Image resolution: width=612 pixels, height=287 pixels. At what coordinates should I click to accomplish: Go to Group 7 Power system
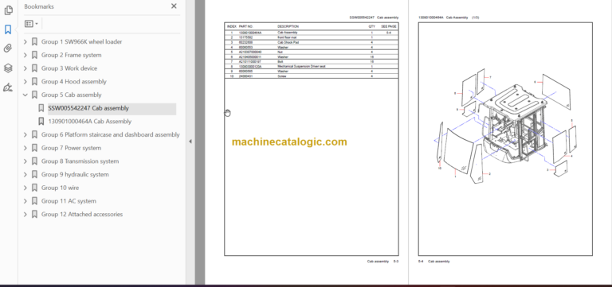coord(71,148)
